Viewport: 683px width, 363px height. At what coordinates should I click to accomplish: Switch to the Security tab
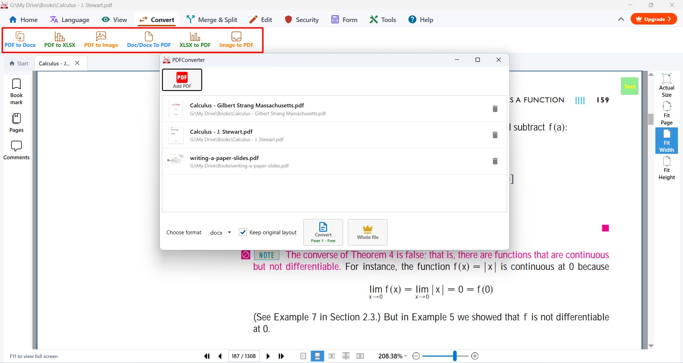coord(302,20)
